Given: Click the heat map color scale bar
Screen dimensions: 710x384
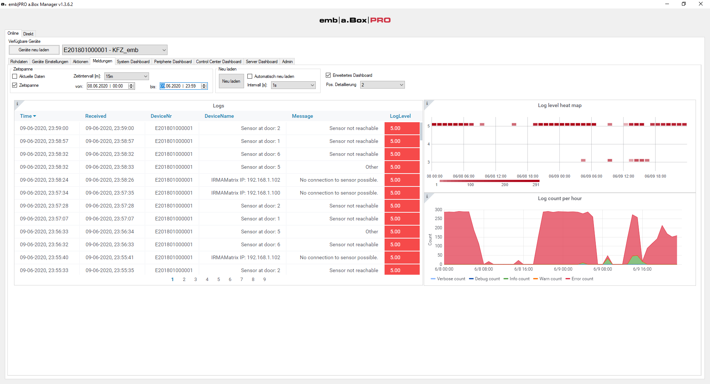Looking at the screenshot, I should click(x=490, y=181).
